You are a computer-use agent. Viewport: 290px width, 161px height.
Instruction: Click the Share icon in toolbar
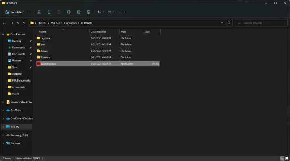[x=79, y=12]
